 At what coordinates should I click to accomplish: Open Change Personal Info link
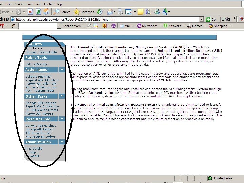tap(41, 52)
